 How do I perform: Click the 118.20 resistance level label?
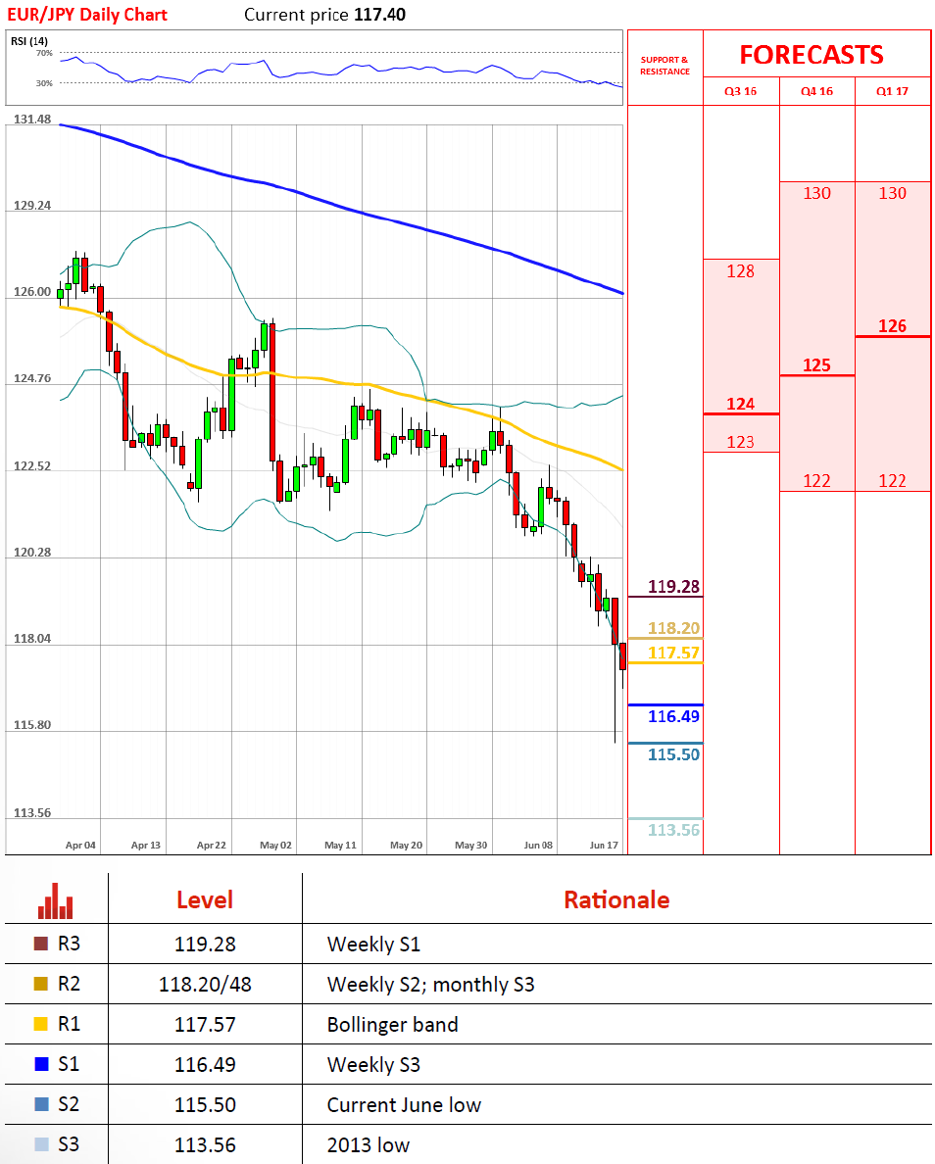673,628
